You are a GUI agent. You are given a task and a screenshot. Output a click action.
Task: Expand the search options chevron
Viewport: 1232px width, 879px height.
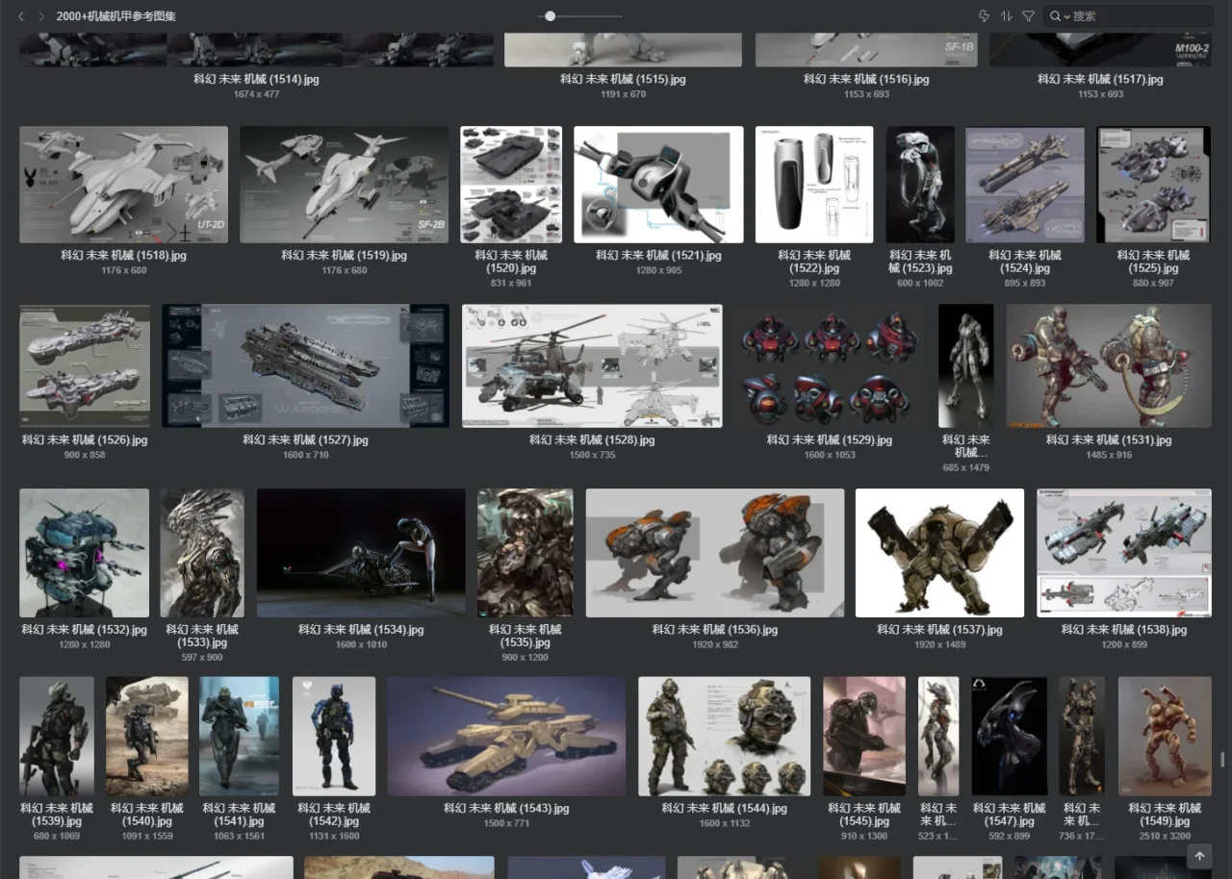[x=1066, y=17]
